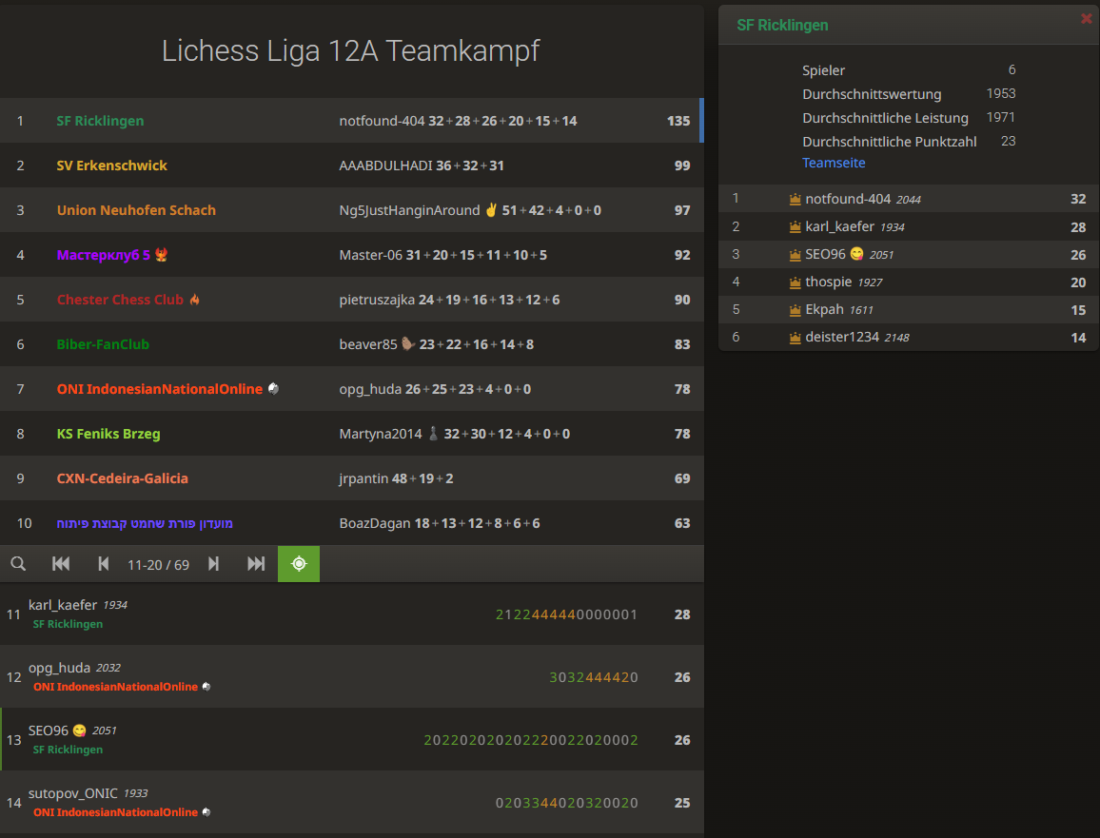1100x838 pixels.
Task: Click crown icon next to notfound-404
Action: (795, 199)
